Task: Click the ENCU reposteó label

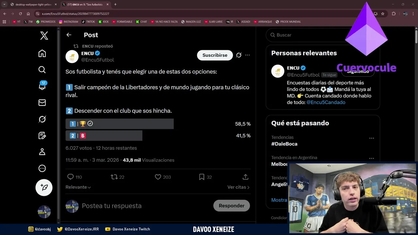Action: [x=97, y=46]
